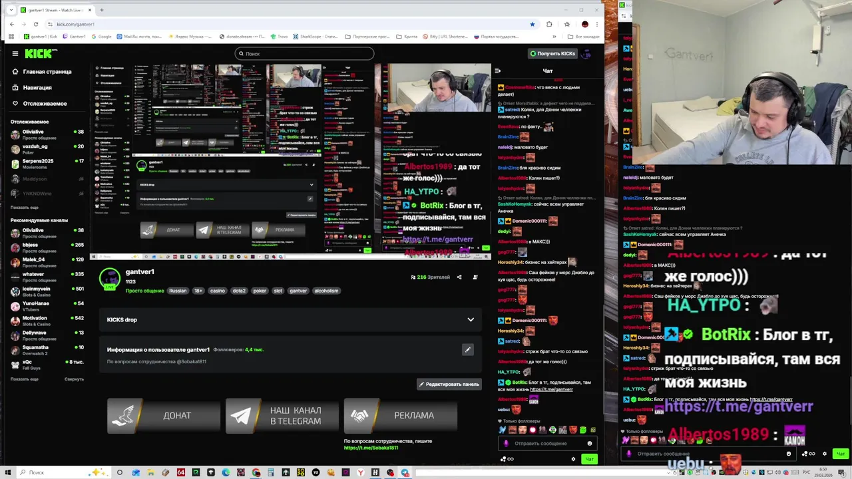Click the browser back arrow
This screenshot has width=852, height=479.
[x=11, y=24]
